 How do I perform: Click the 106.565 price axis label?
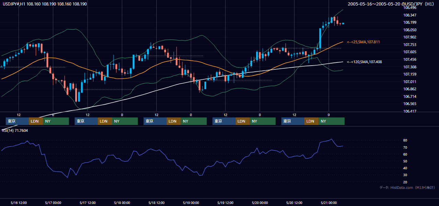pyautogui.click(x=410, y=104)
